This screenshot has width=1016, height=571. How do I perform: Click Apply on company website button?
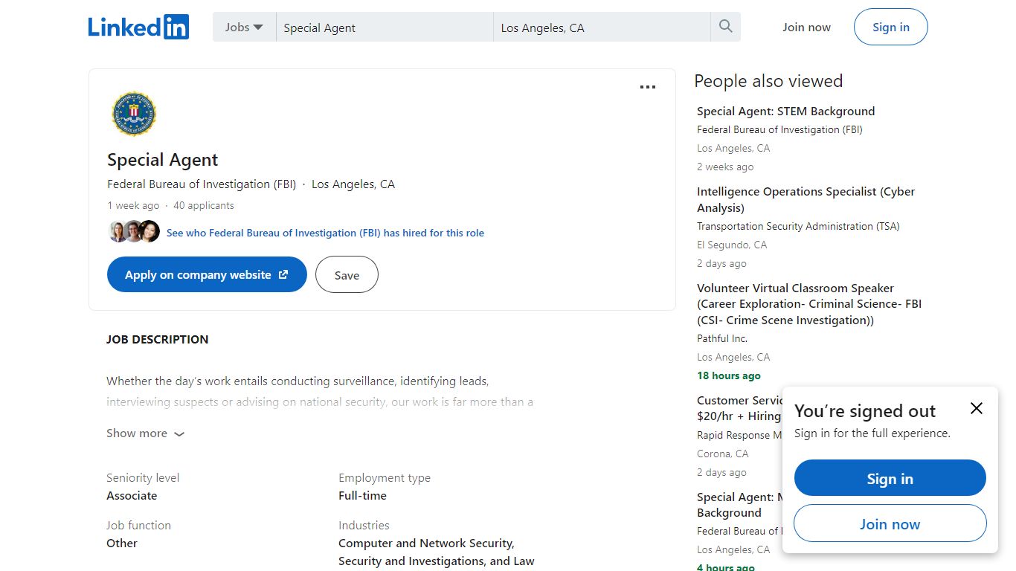207,274
